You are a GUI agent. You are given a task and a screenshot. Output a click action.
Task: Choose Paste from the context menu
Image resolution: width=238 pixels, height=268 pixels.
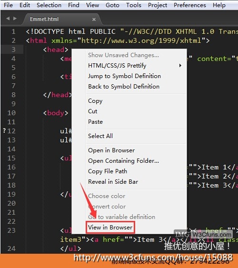tap(136, 122)
